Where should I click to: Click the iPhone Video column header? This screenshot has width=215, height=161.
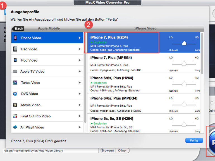[145, 28]
